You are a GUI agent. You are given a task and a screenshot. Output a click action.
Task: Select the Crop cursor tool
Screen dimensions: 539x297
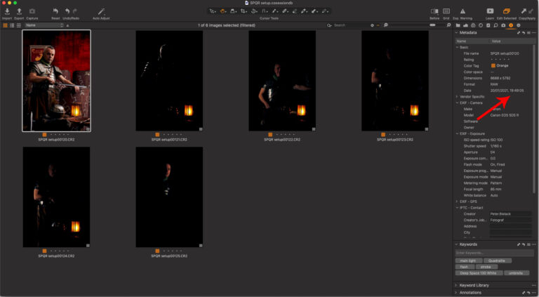(x=244, y=11)
